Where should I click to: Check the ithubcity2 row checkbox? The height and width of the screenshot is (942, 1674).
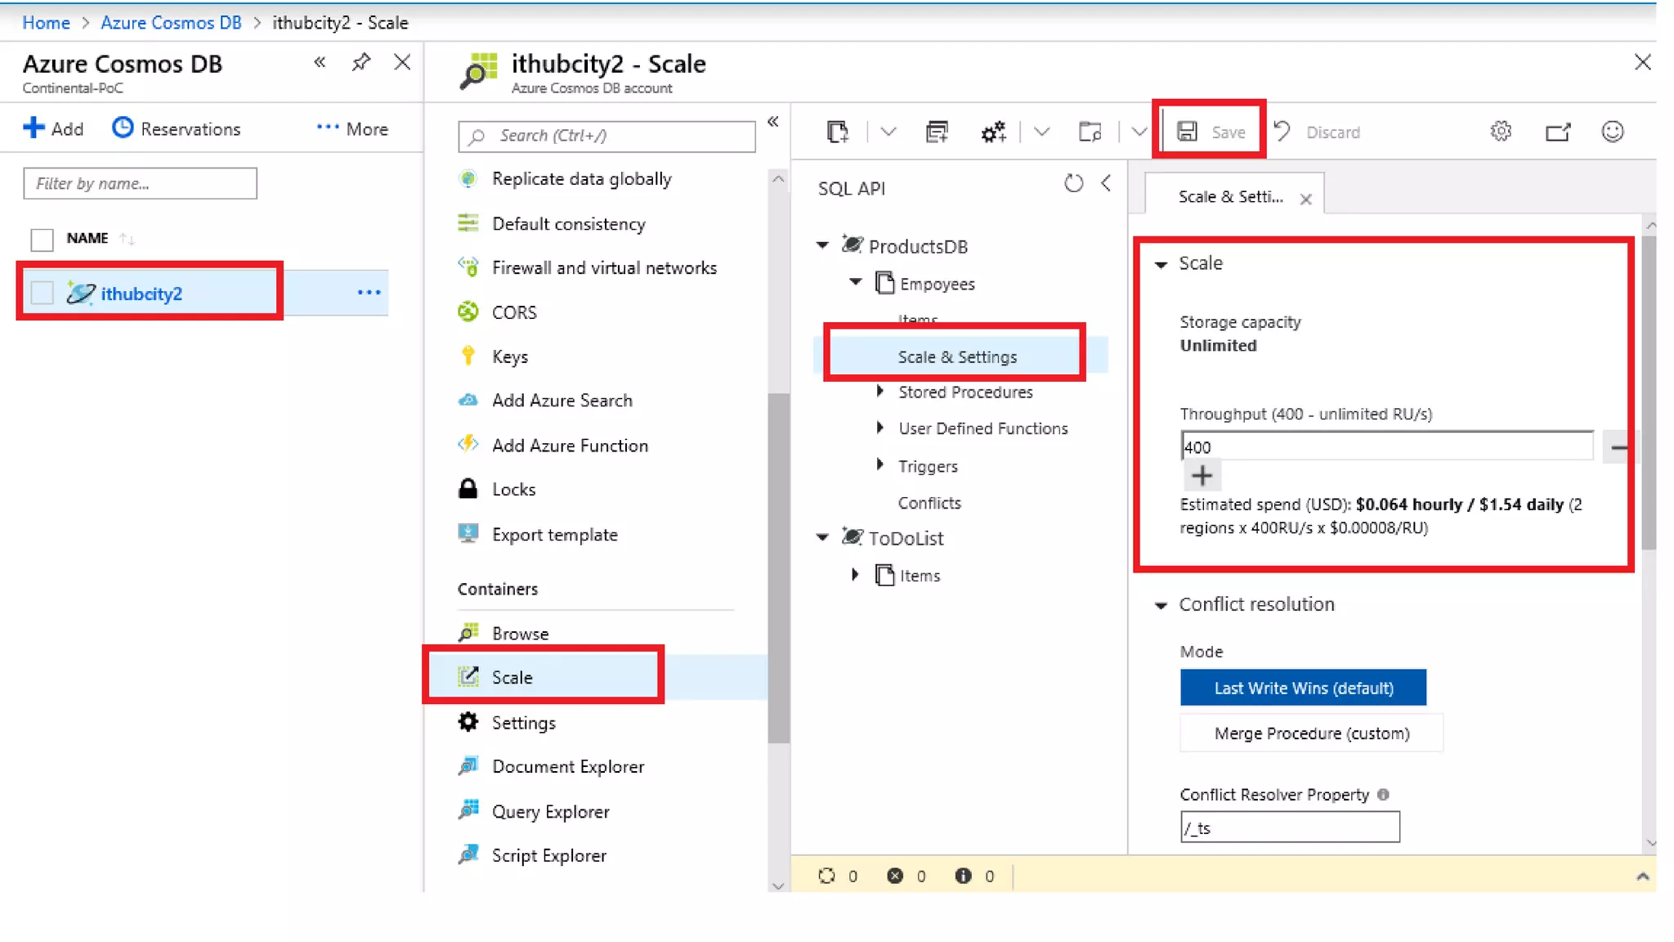42,293
